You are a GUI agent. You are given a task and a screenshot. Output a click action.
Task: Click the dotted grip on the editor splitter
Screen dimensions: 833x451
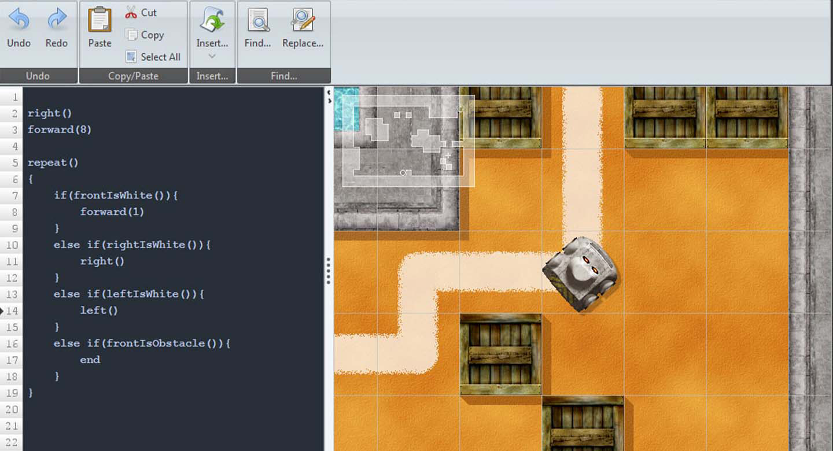click(328, 271)
